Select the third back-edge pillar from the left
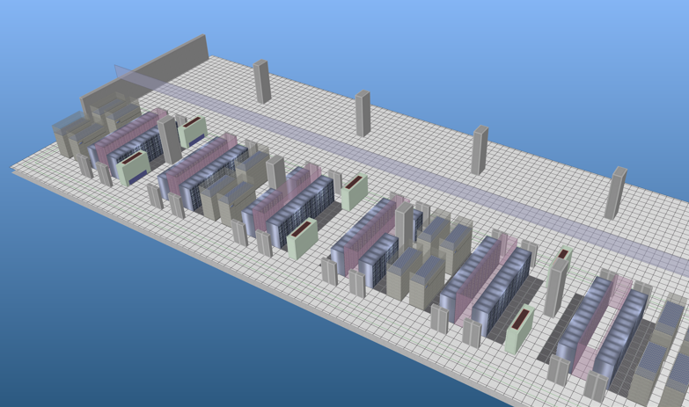The image size is (689, 407). (480, 150)
